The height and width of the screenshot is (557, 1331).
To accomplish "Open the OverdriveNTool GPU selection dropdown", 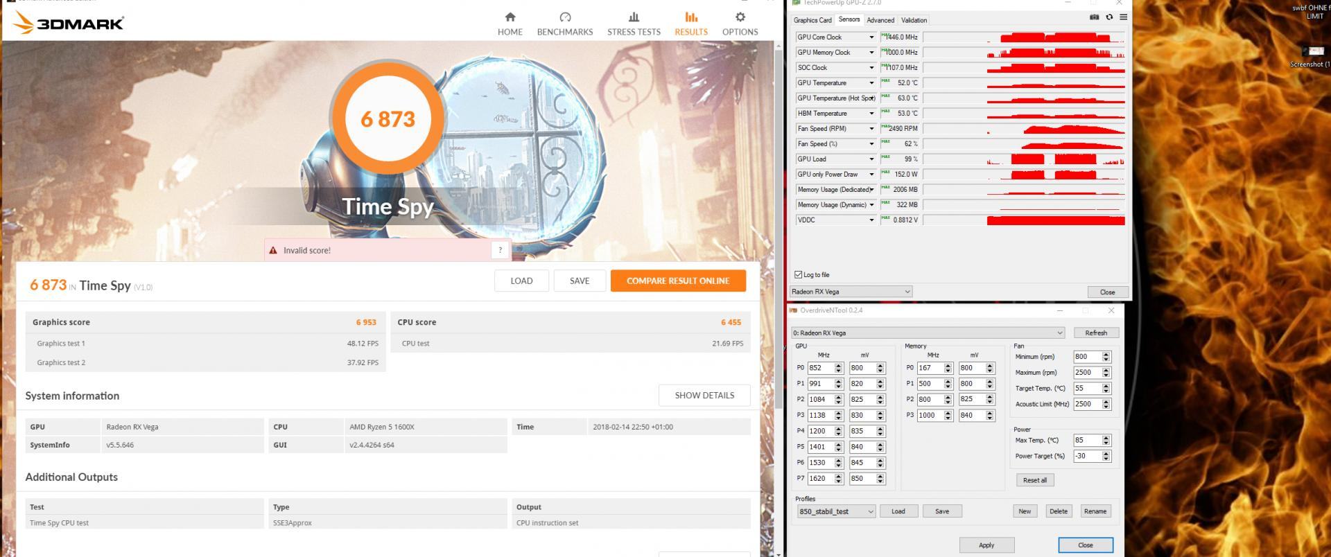I will (x=928, y=333).
